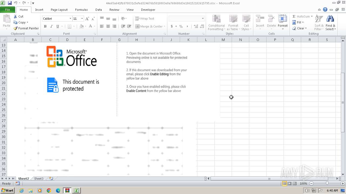Toggle Underline formatting
This screenshot has width=346, height=194.
tap(58, 26)
